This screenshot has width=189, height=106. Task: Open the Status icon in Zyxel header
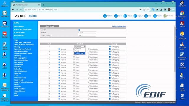pyautogui.click(x=125, y=16)
